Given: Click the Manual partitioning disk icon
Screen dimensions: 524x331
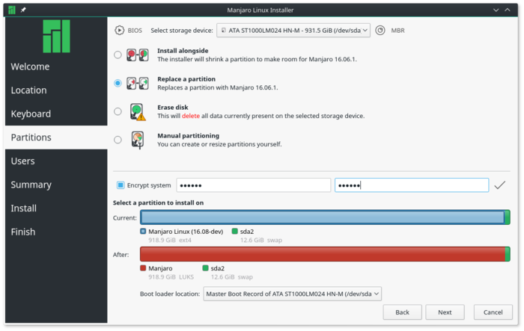Looking at the screenshot, I should click(x=138, y=140).
